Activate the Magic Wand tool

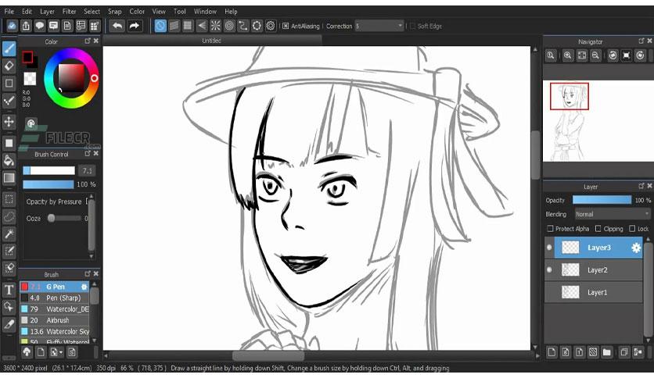pyautogui.click(x=9, y=234)
